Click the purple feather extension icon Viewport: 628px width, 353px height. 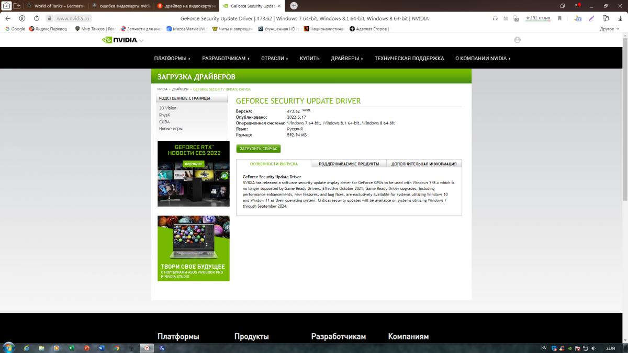591,18
